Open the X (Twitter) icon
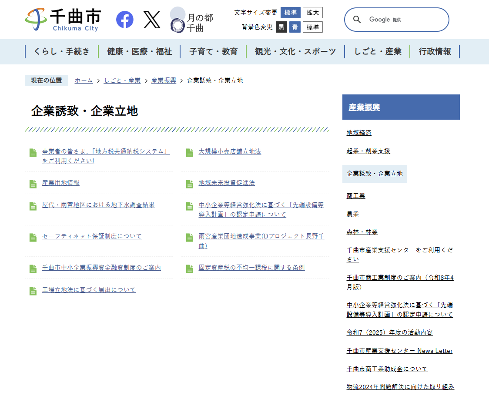The image size is (489, 396). click(x=152, y=20)
